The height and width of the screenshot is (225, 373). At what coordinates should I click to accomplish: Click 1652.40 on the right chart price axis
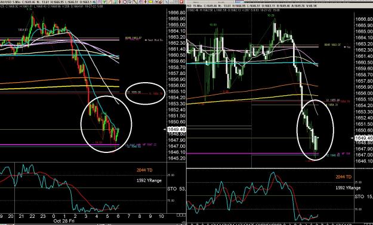tap(364, 118)
